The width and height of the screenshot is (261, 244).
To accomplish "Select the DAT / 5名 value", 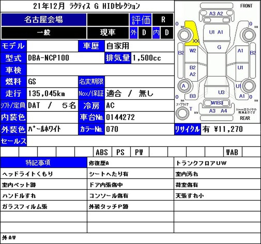I will point(52,105).
